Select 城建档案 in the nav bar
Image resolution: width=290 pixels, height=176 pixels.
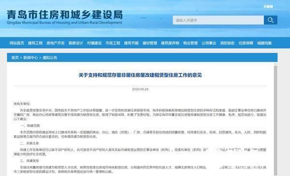pos(264,43)
